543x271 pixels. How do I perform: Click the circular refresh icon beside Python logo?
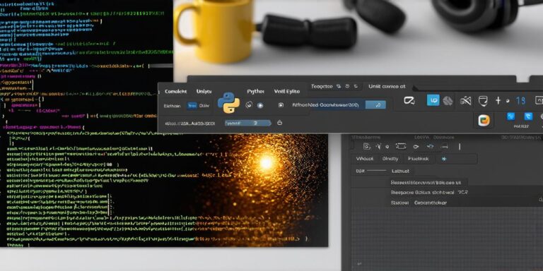(249, 104)
